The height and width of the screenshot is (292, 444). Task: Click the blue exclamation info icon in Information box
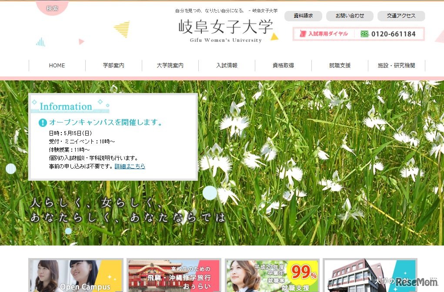(x=42, y=122)
